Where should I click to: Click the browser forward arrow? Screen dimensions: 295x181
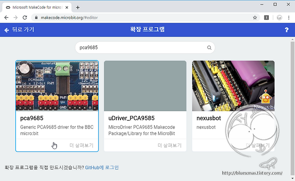pyautogui.click(x=16, y=18)
